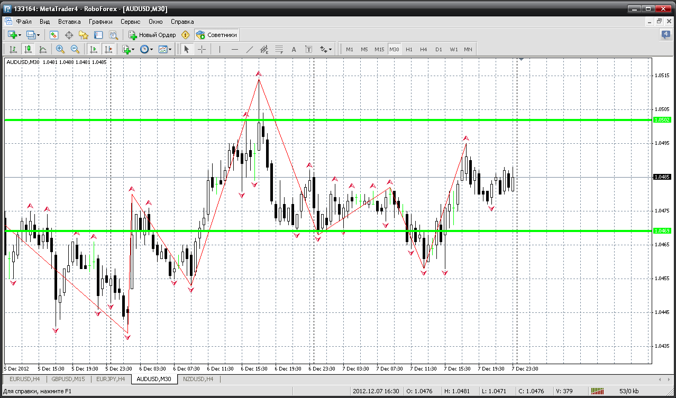Image resolution: width=676 pixels, height=398 pixels.
Task: Select the M30 timeframe button
Action: click(394, 49)
